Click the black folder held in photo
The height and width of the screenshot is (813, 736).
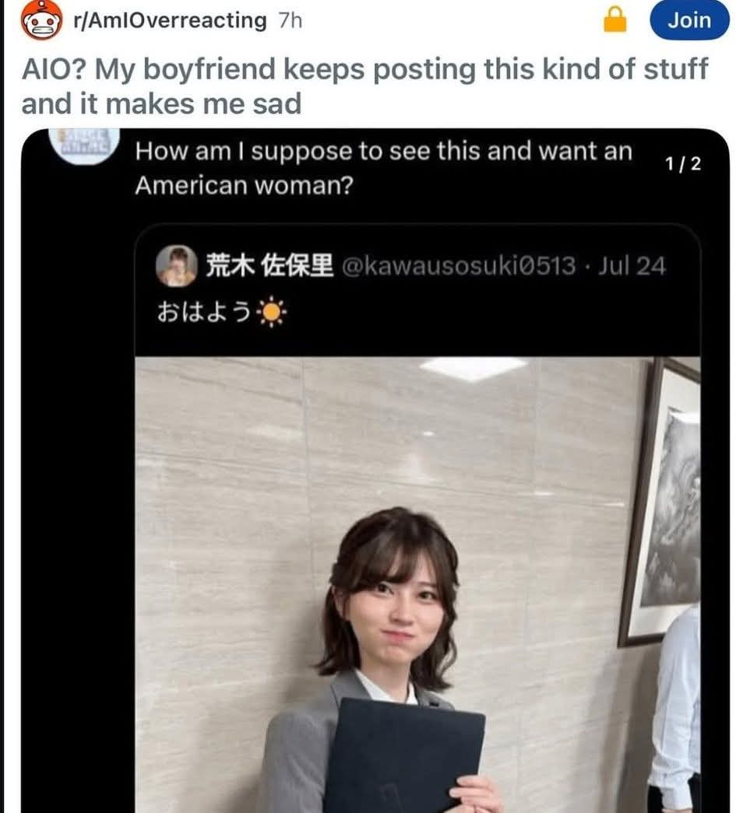405,757
